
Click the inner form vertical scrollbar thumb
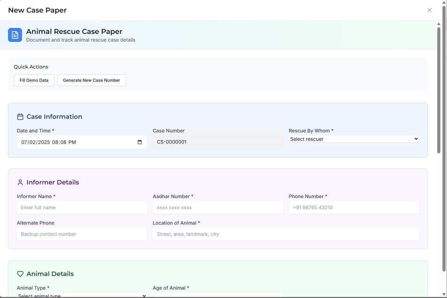pyautogui.click(x=439, y=90)
